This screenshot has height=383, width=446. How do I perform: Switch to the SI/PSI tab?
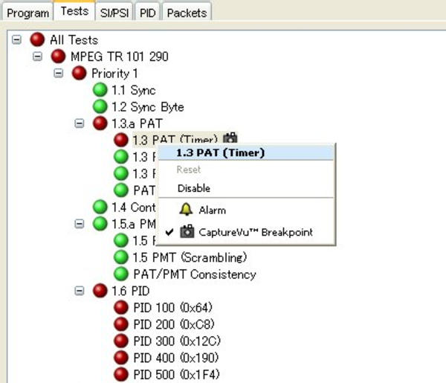[x=114, y=13]
